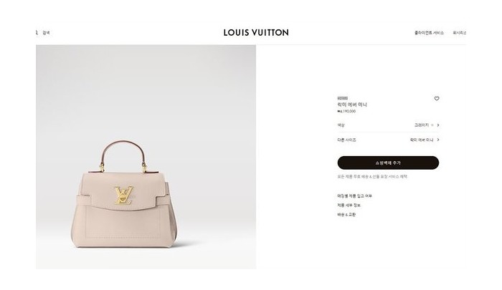Go to homepage via LOUIS VUITTON logo
502x290 pixels.
pyautogui.click(x=256, y=33)
